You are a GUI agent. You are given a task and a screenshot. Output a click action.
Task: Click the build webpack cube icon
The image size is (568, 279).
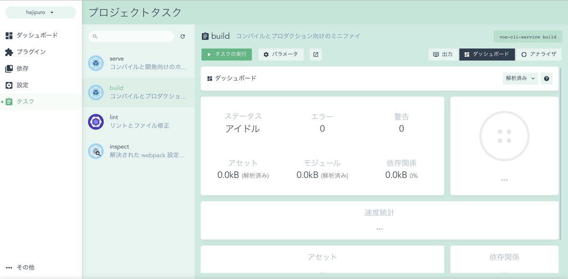(96, 92)
